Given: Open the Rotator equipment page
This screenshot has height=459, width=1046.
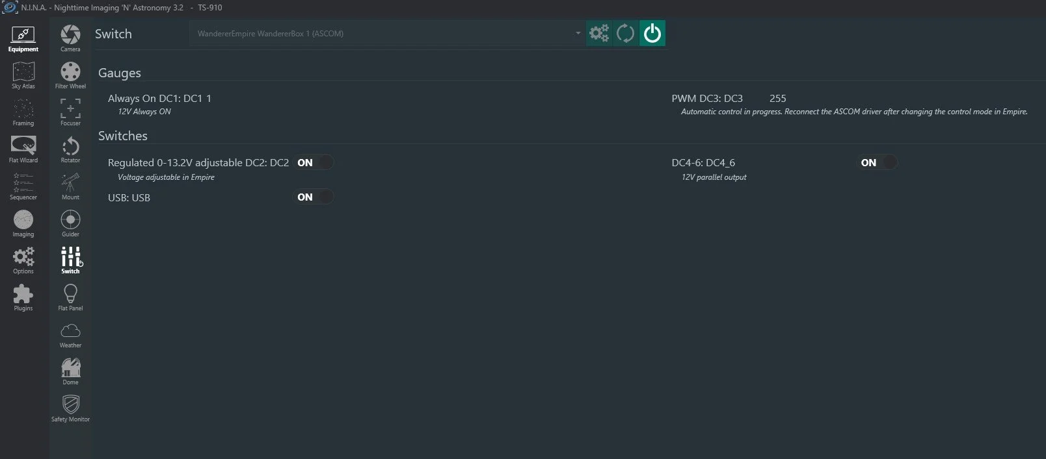Looking at the screenshot, I should (x=70, y=149).
